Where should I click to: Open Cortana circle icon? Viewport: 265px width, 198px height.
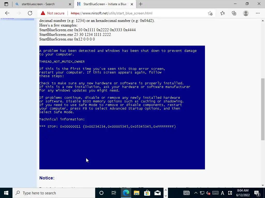point(101,193)
